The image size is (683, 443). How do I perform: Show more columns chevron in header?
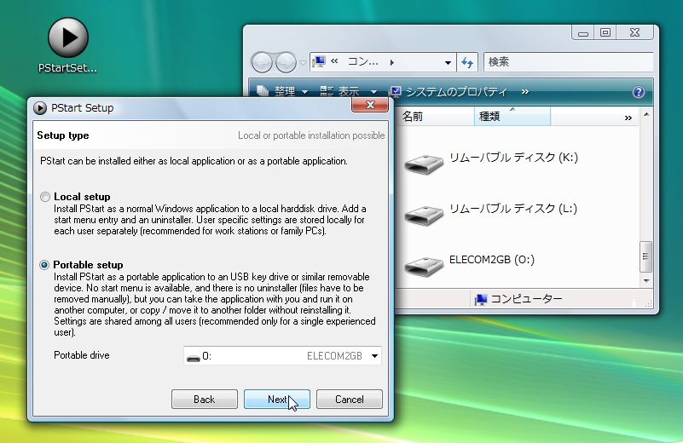pos(628,118)
